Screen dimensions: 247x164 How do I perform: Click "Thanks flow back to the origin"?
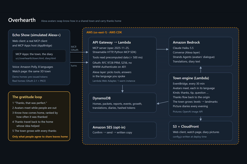click(191, 97)
